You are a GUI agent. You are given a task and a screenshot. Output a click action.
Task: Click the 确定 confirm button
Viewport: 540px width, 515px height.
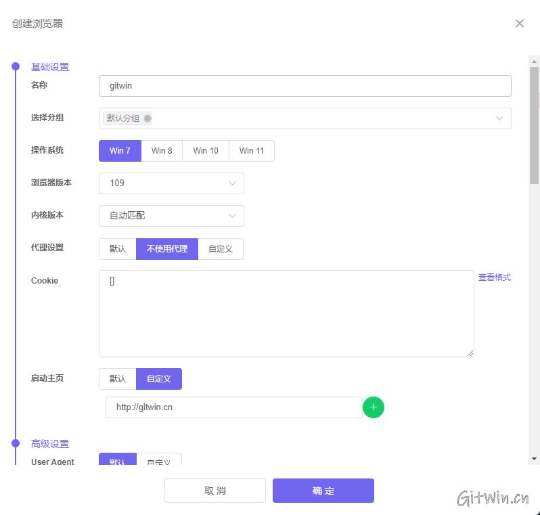(x=323, y=491)
